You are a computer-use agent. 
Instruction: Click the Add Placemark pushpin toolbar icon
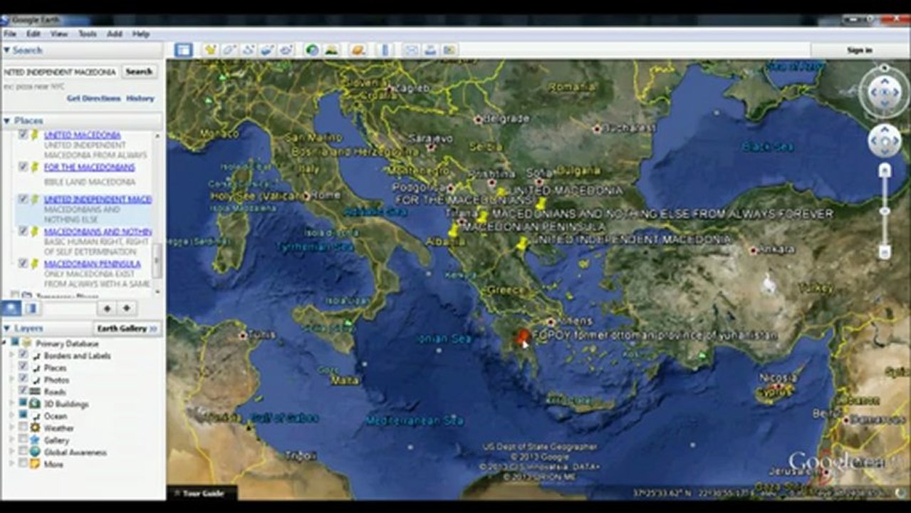point(210,50)
